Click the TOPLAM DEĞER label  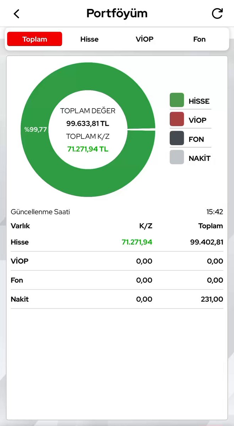[88, 111]
